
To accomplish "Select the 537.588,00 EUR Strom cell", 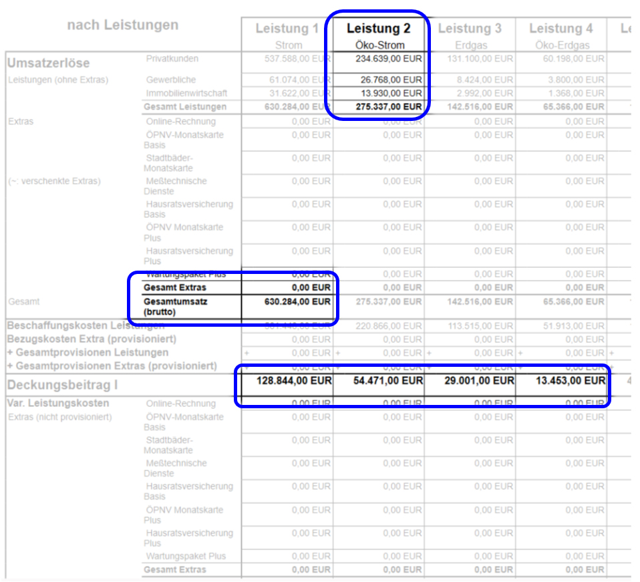I will click(297, 59).
